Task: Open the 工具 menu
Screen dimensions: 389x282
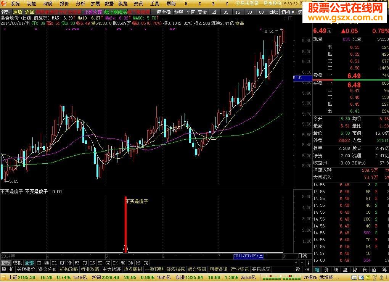Action: pyautogui.click(x=155, y=4)
